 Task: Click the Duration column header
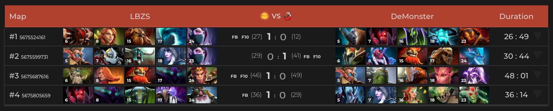[516, 16]
